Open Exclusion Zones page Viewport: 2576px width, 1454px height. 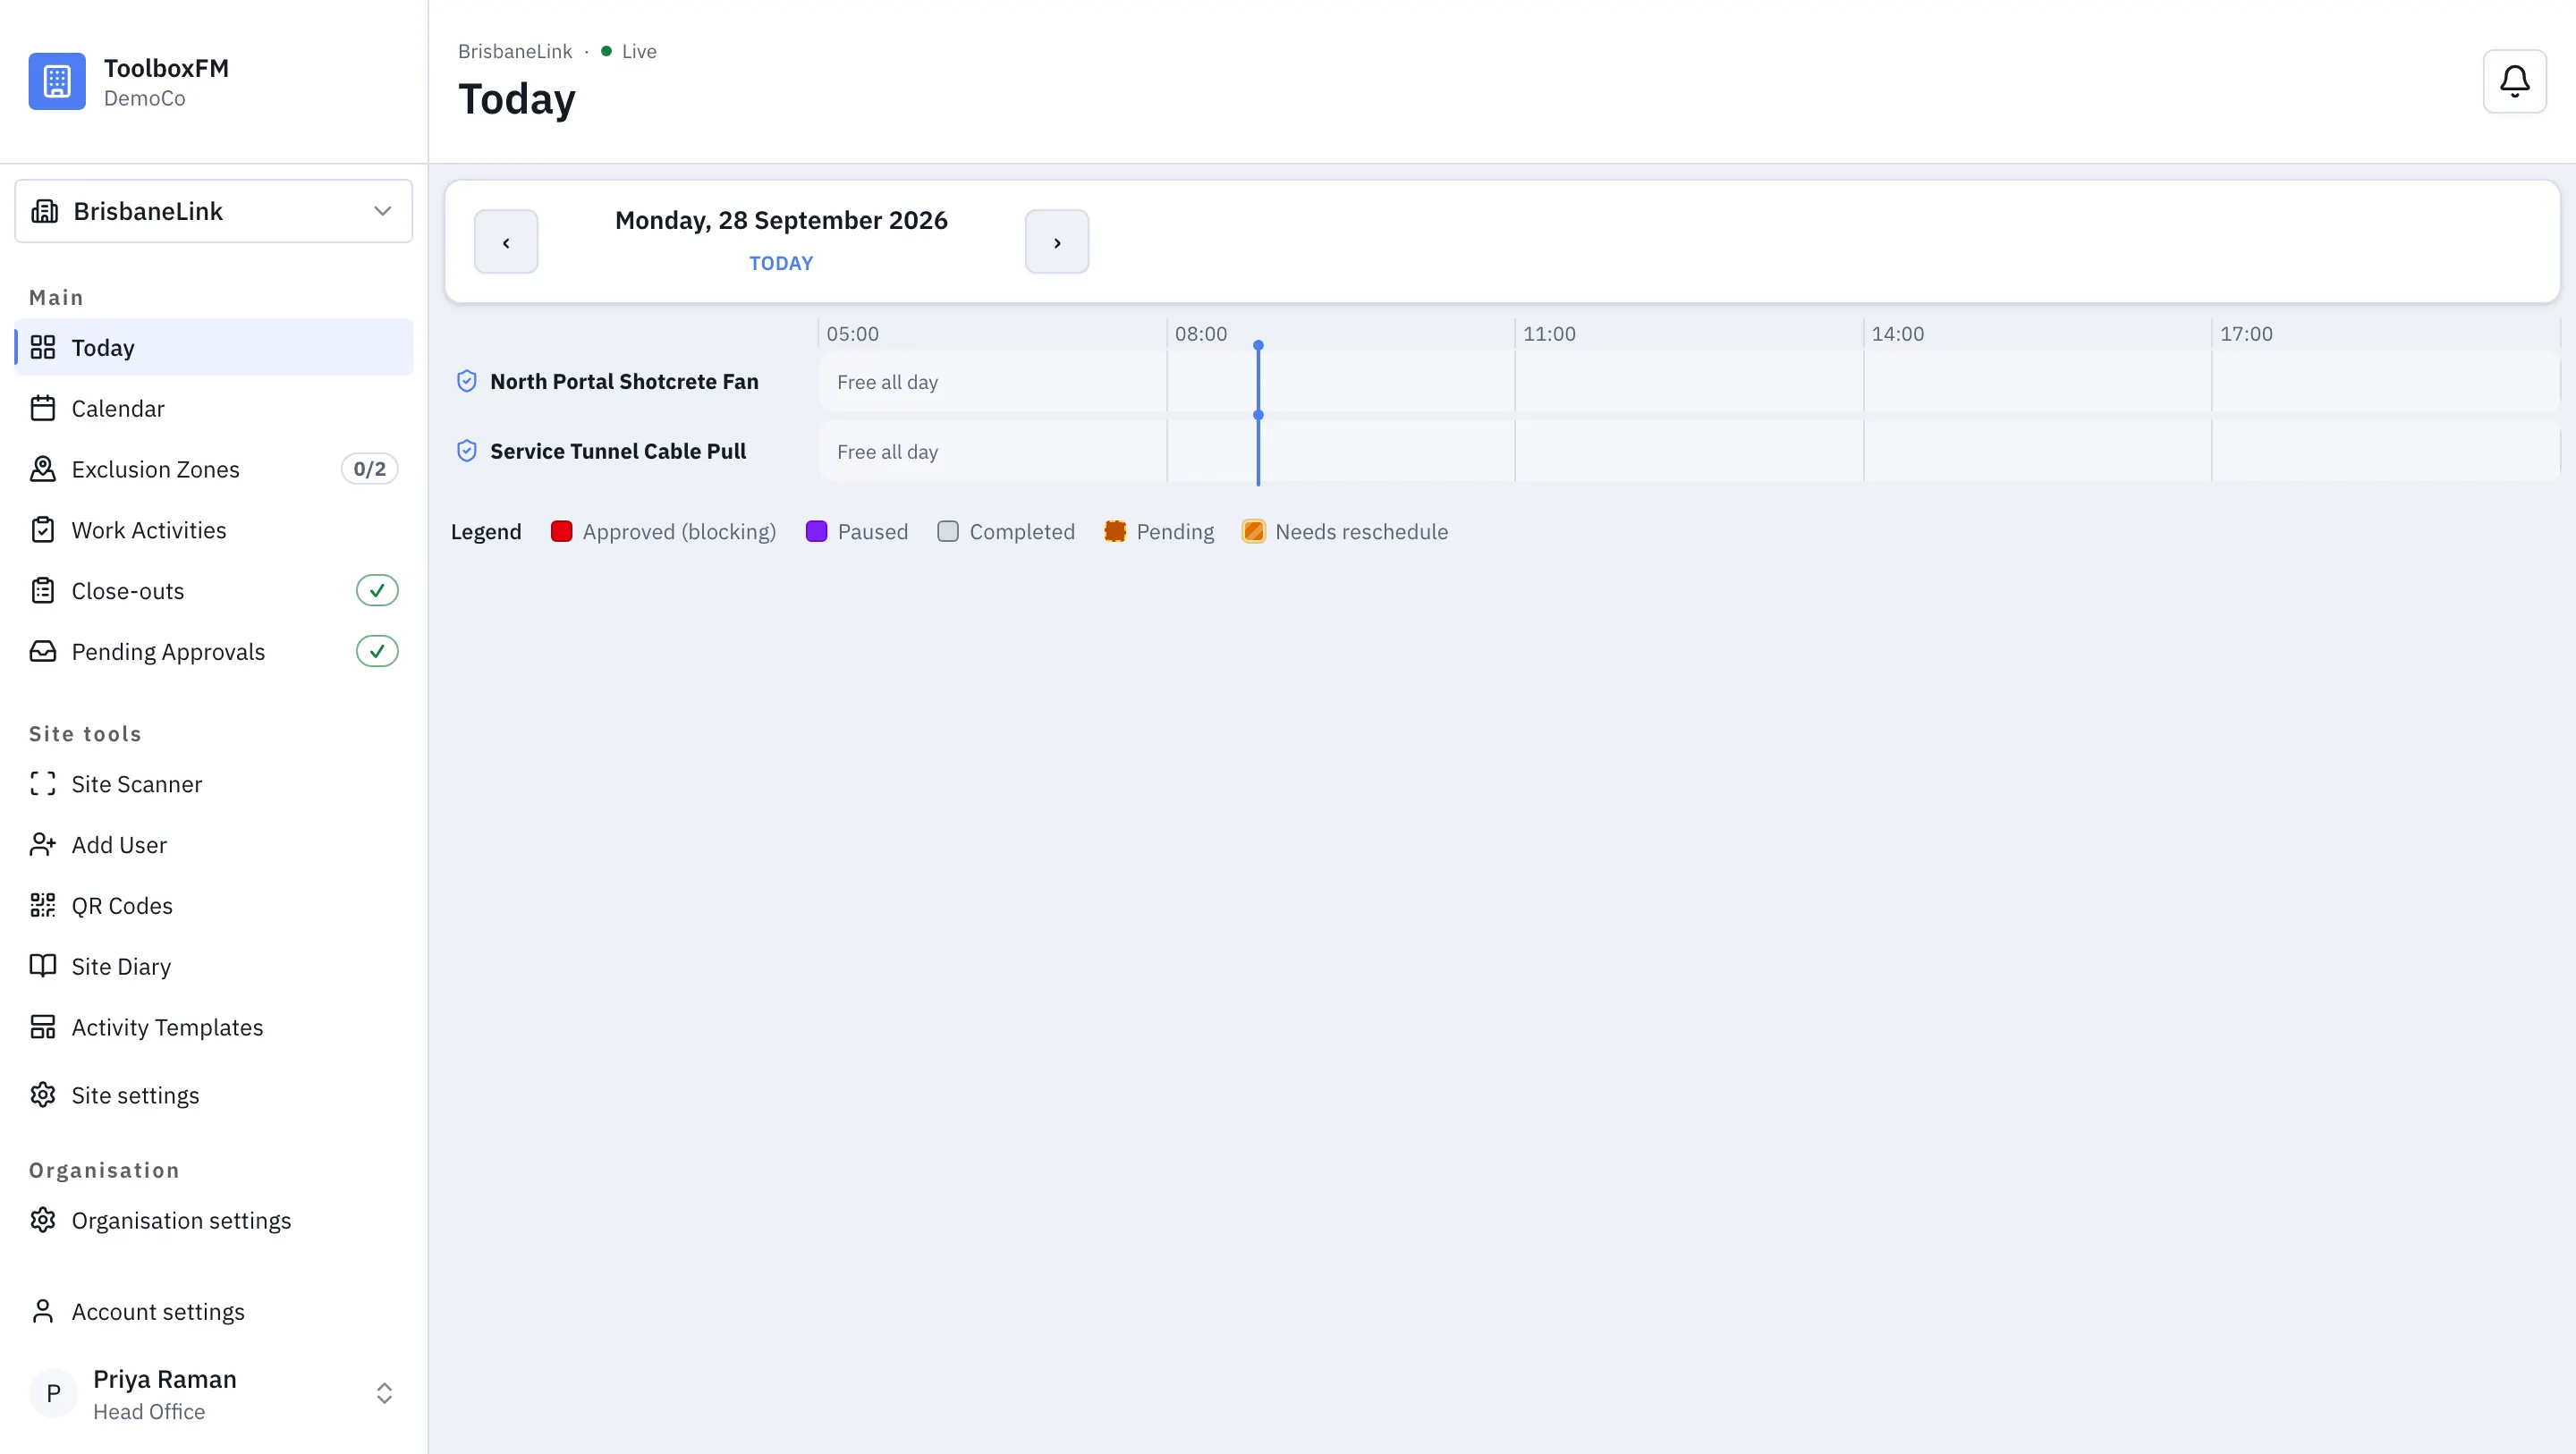[x=213, y=469]
